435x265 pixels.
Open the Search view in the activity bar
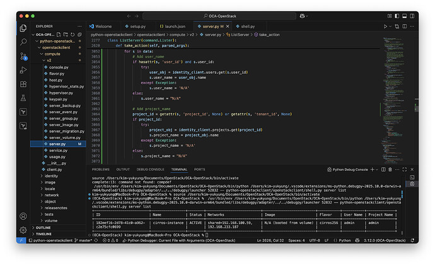[23, 42]
